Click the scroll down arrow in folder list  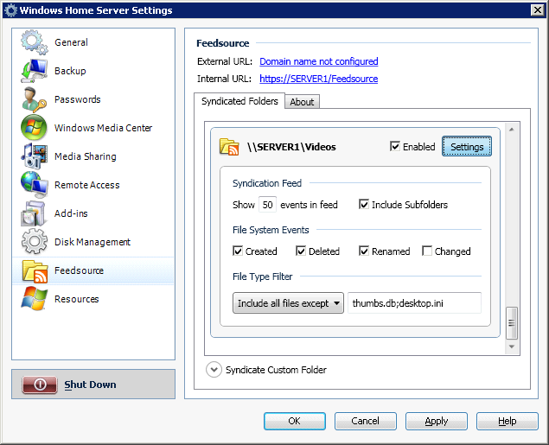coord(512,346)
